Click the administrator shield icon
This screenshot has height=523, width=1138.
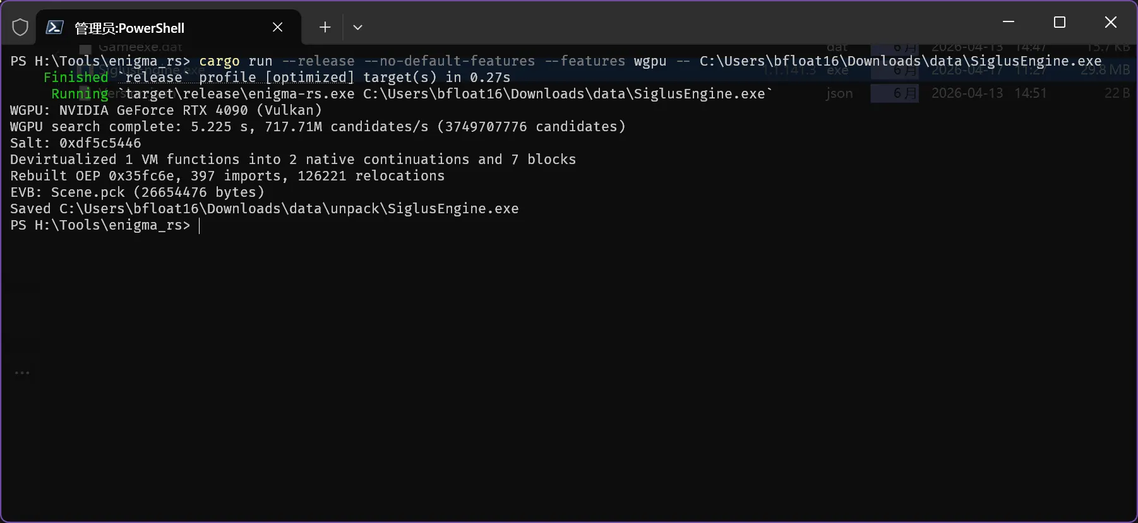pyautogui.click(x=20, y=27)
